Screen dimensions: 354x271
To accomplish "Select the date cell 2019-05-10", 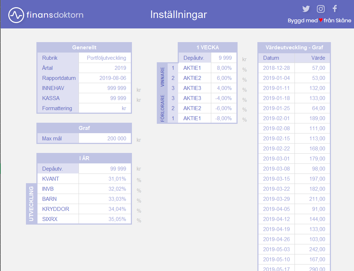I will 276,259.
